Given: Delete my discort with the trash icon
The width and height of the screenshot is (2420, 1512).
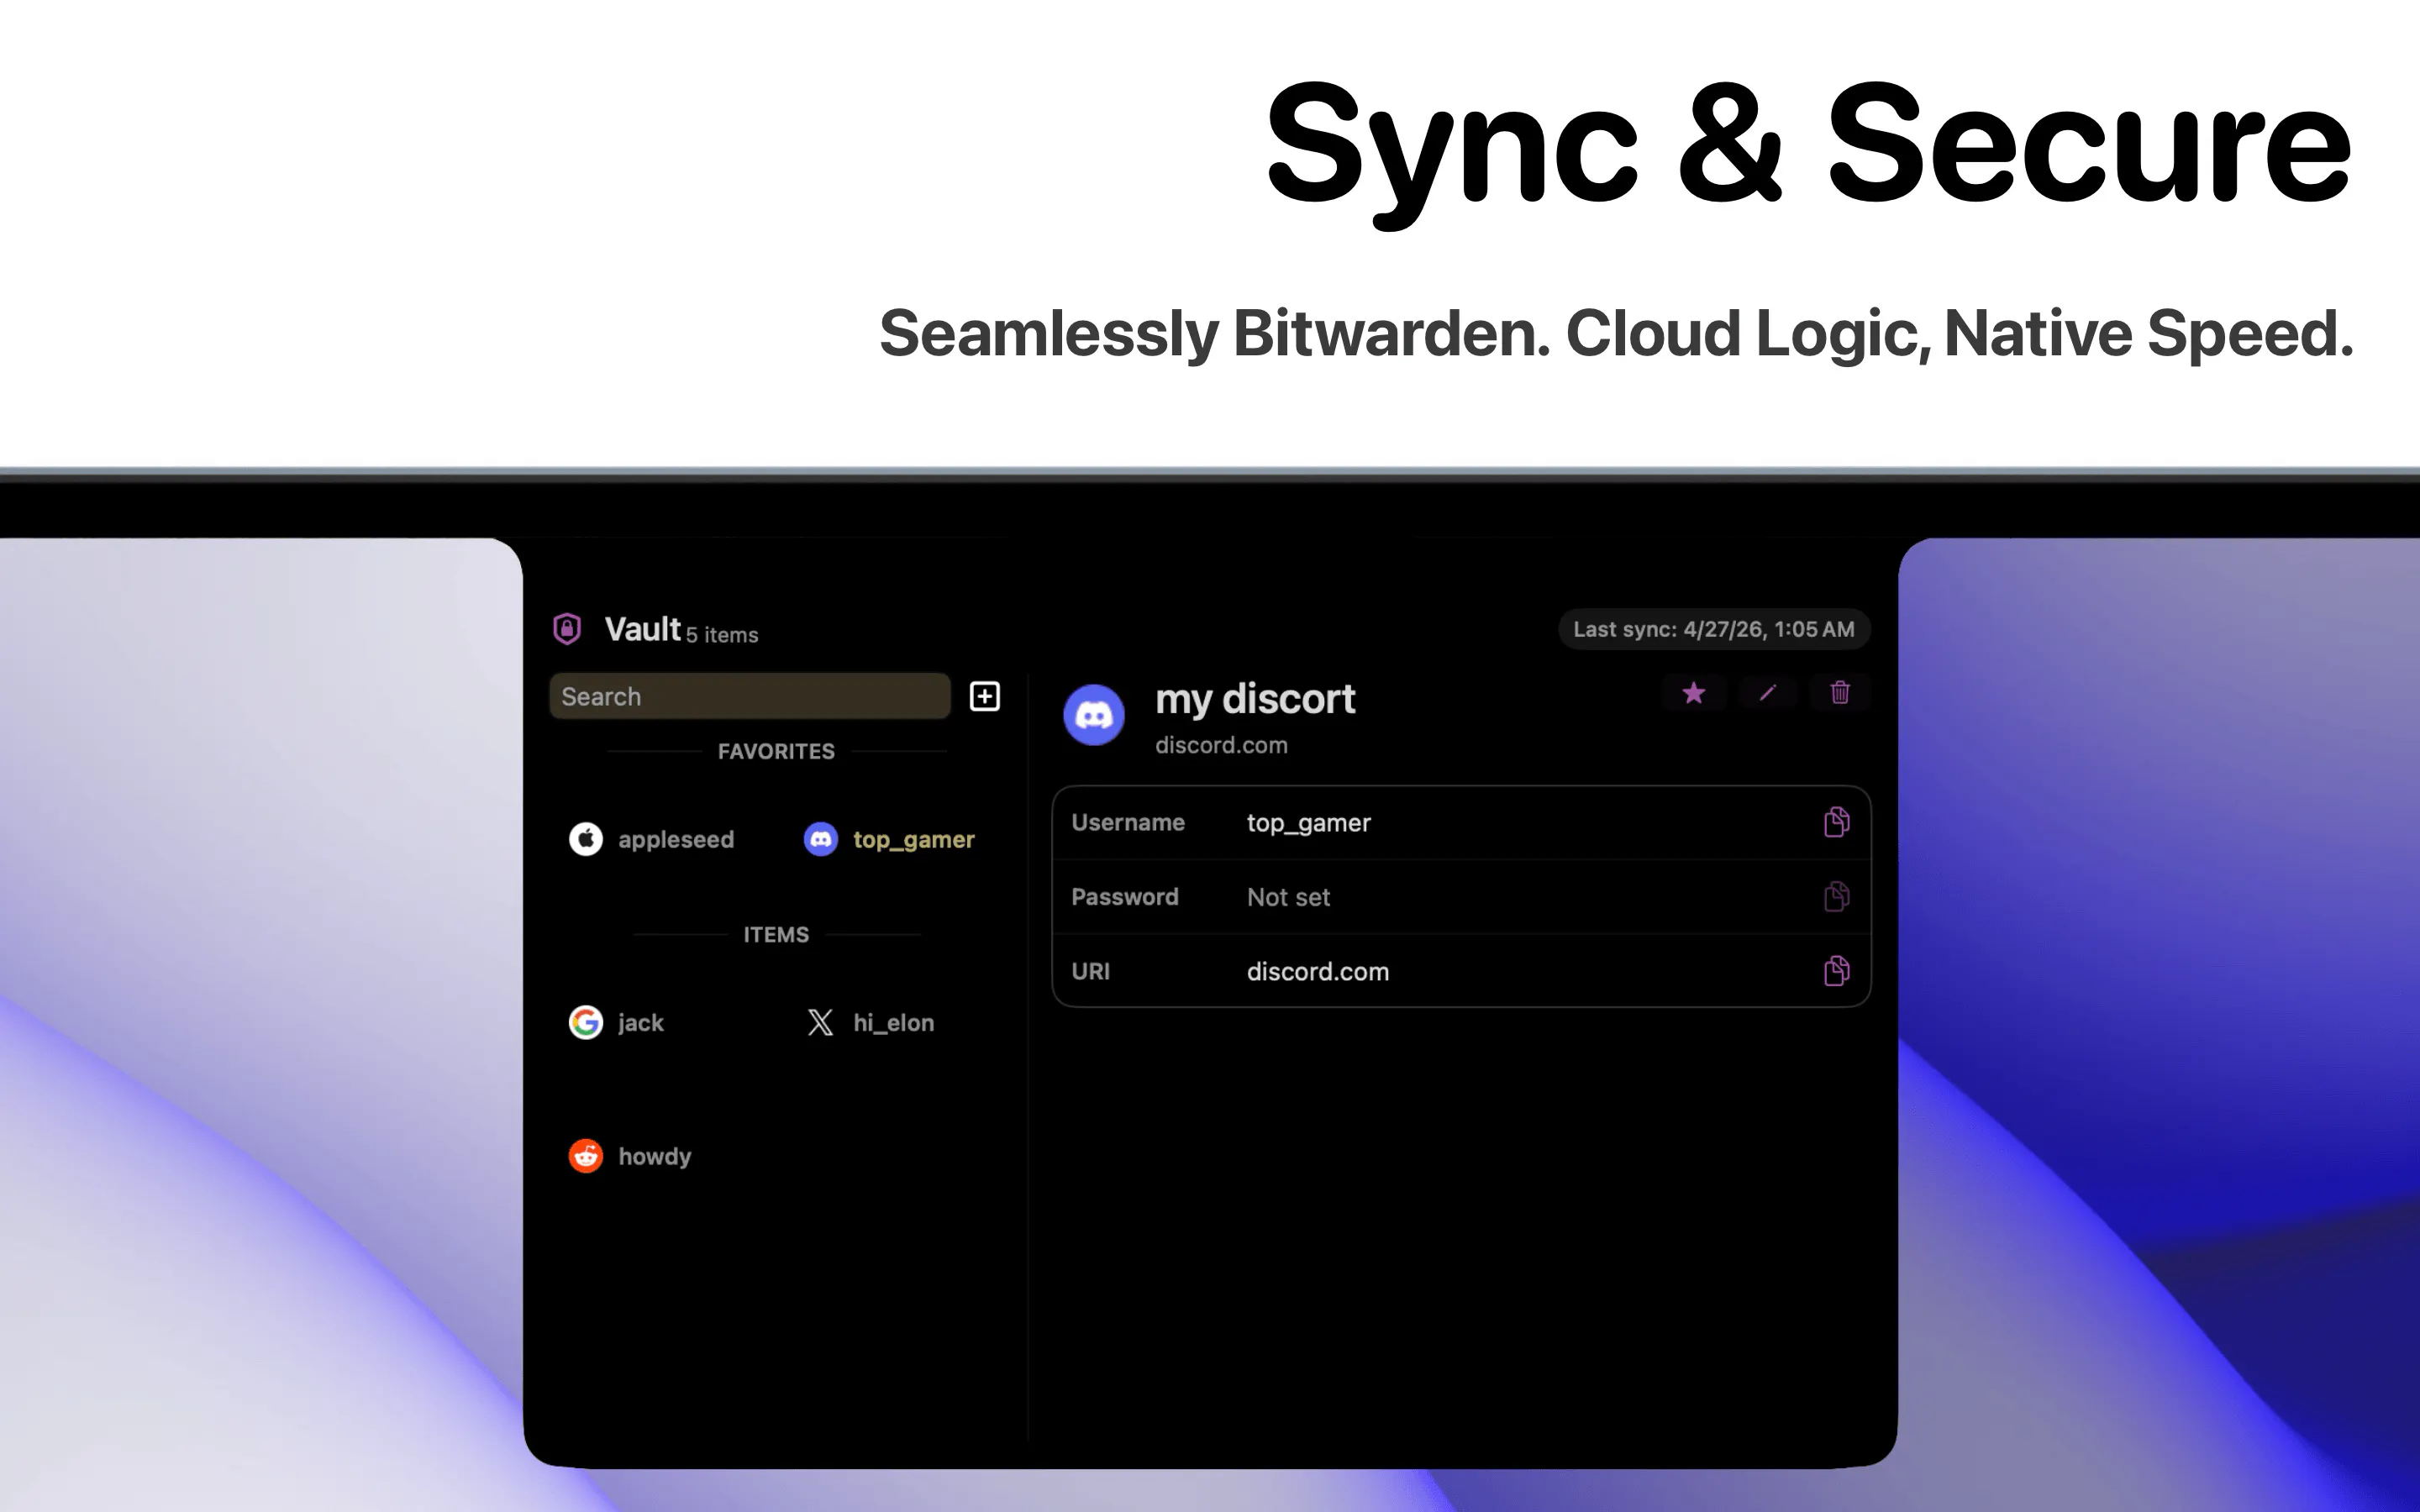Looking at the screenshot, I should (x=1840, y=693).
